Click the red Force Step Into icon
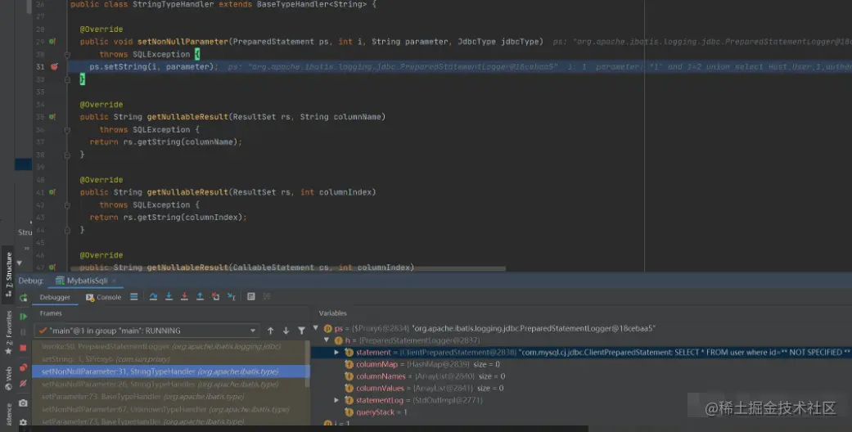Image resolution: width=852 pixels, height=432 pixels. click(x=184, y=297)
